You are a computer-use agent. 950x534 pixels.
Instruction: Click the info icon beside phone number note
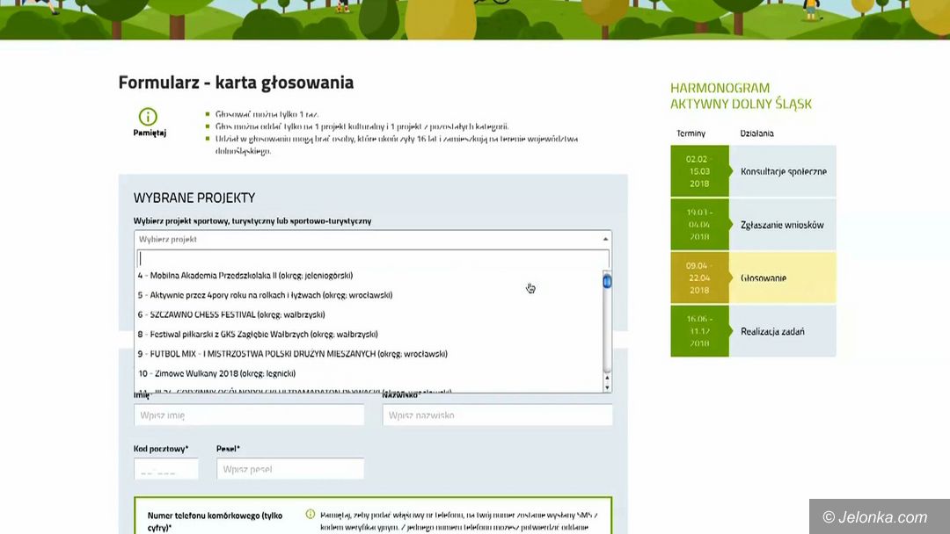point(311,514)
